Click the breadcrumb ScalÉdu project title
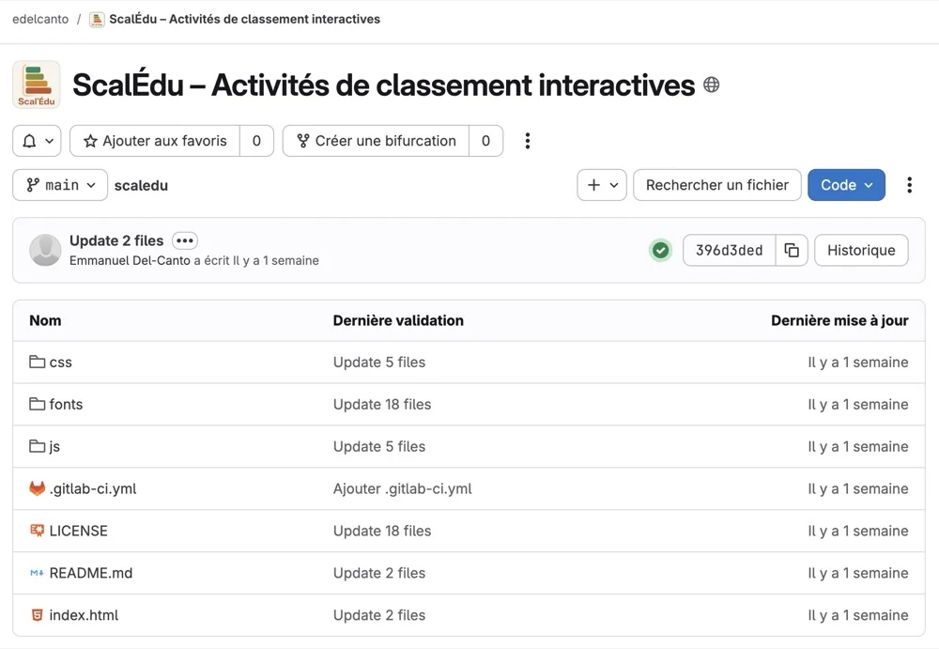Image resolution: width=939 pixels, height=649 pixels. [244, 19]
